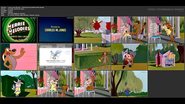
Task: Click the Duration 00:06:59 info line
Action: point(7,12)
